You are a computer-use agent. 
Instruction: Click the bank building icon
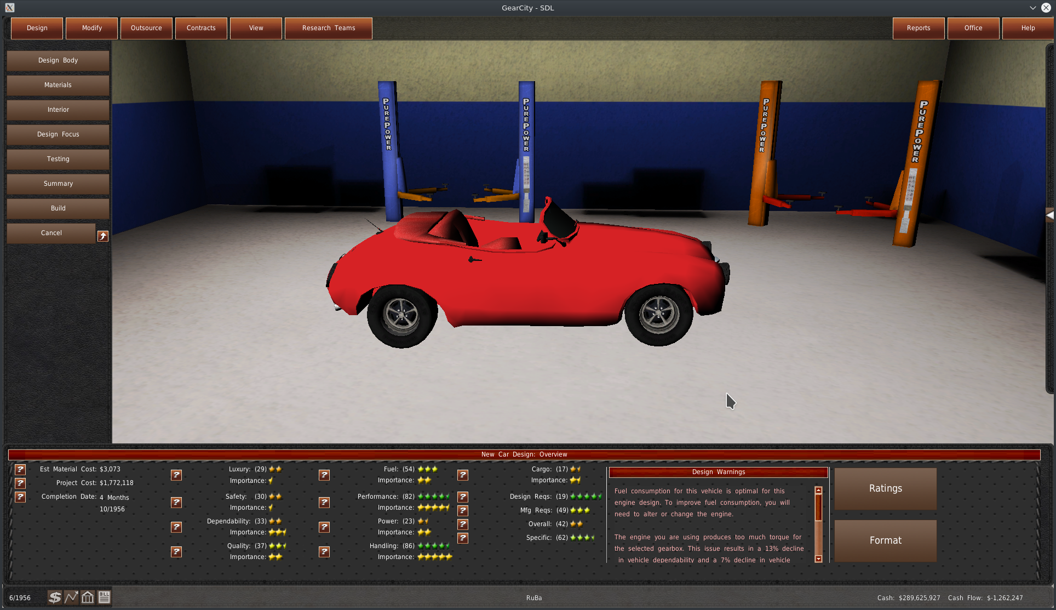click(88, 597)
